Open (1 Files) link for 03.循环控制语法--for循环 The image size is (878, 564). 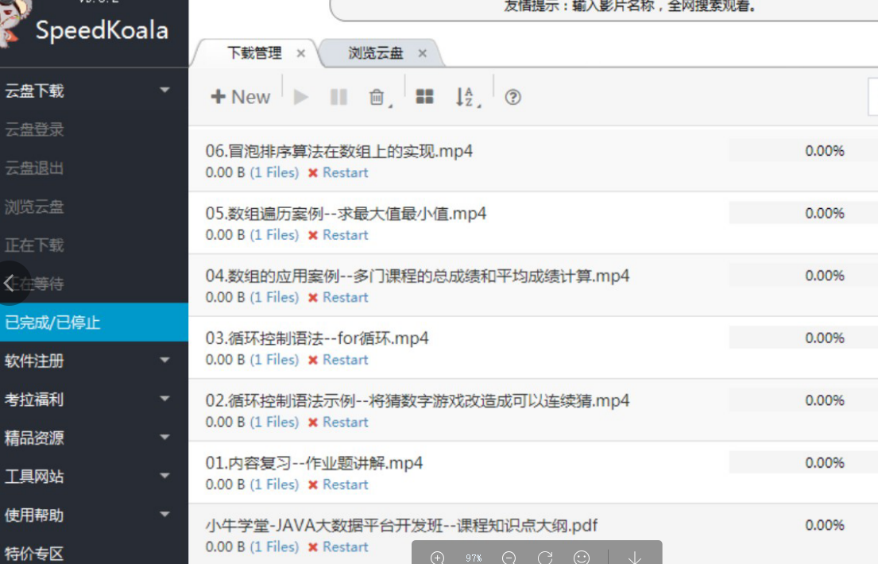(274, 360)
